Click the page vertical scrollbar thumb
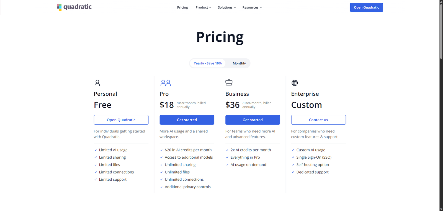Image resolution: width=443 pixels, height=211 pixels. (441, 30)
